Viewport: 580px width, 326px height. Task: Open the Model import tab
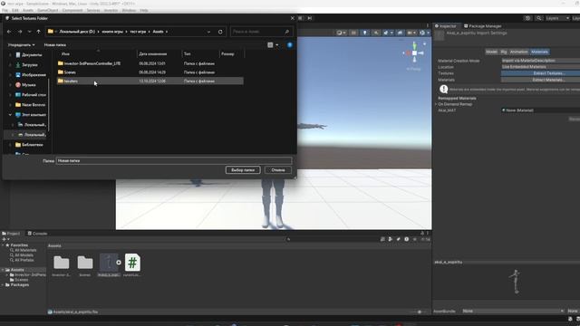click(491, 52)
